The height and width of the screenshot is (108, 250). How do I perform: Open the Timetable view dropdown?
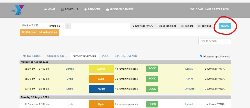point(56,26)
